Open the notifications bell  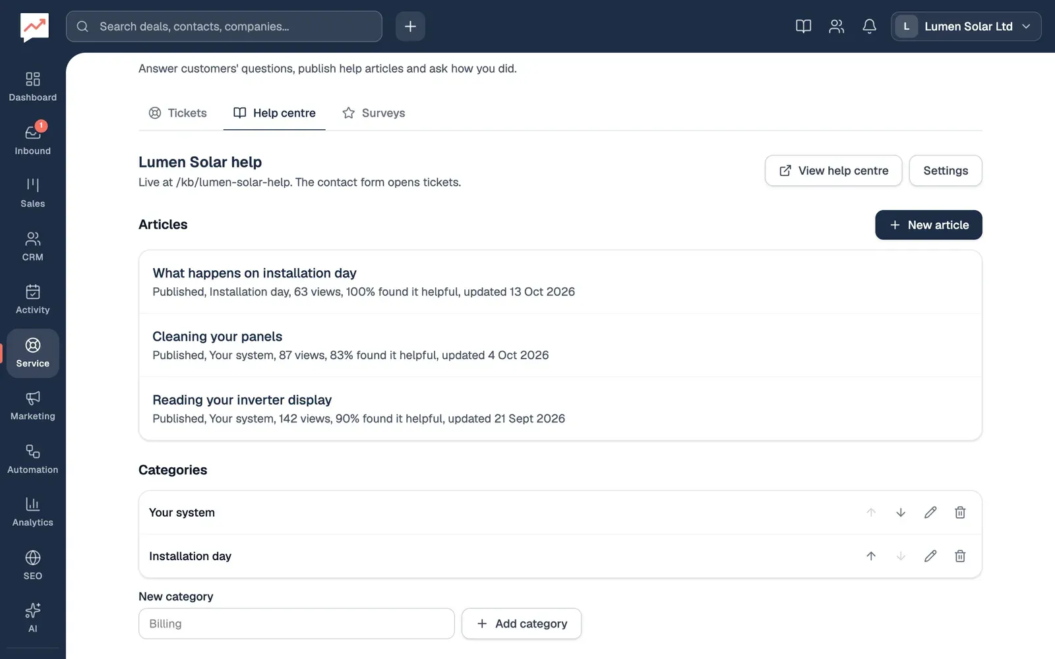click(869, 26)
